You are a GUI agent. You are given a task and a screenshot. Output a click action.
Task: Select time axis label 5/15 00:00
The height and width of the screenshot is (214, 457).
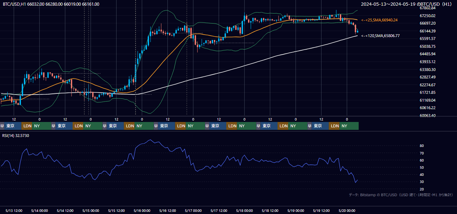[91, 210]
